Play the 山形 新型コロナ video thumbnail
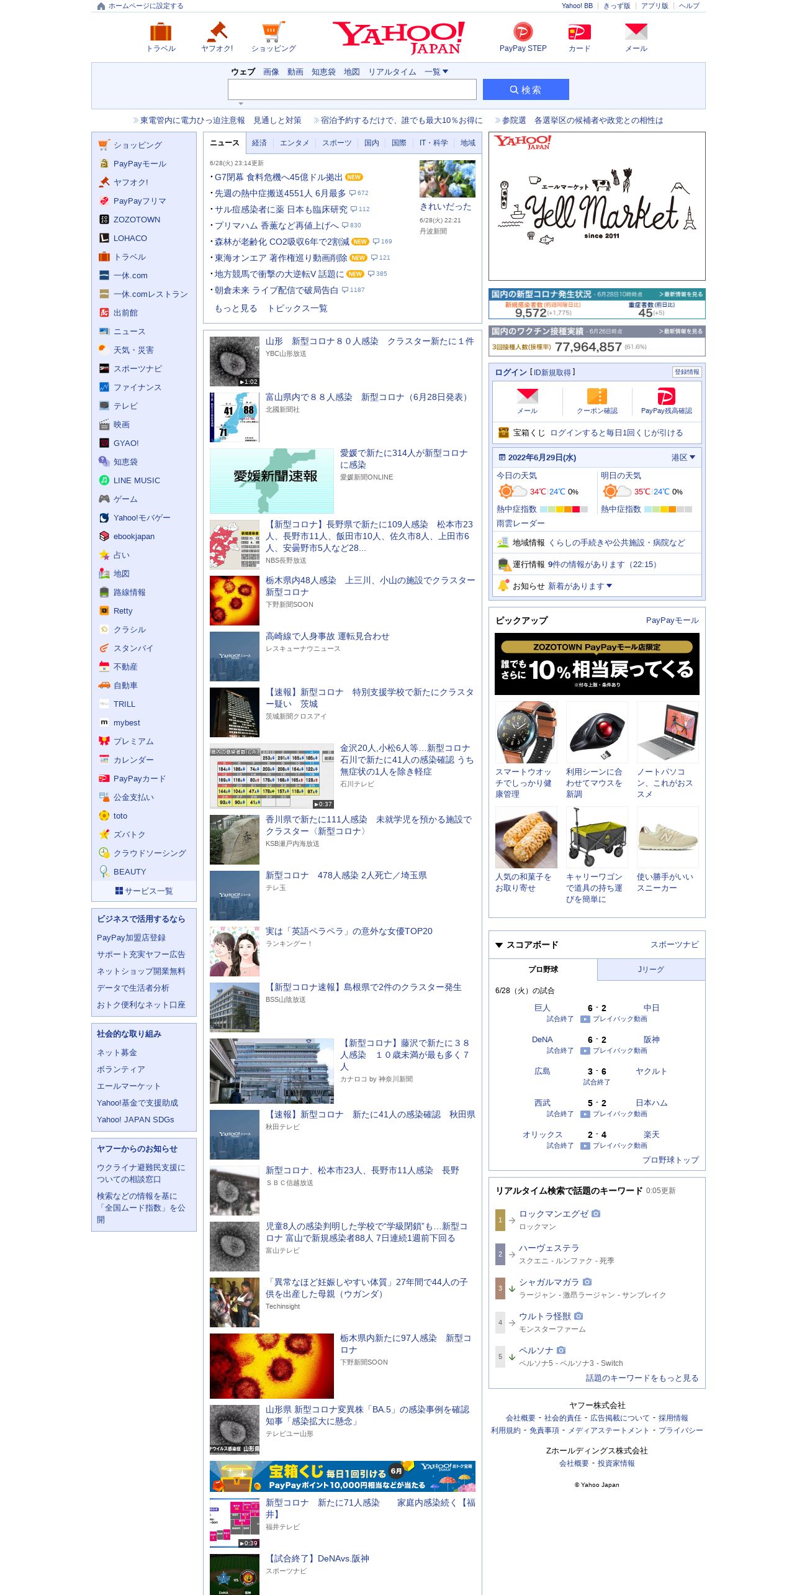 [235, 361]
